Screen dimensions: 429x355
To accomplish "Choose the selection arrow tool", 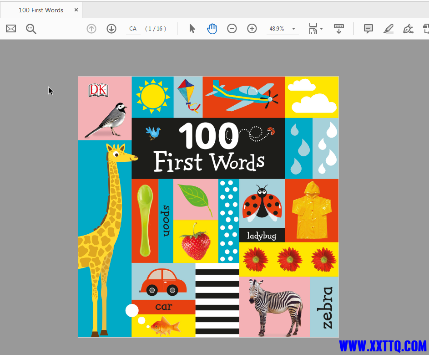I will [192, 29].
